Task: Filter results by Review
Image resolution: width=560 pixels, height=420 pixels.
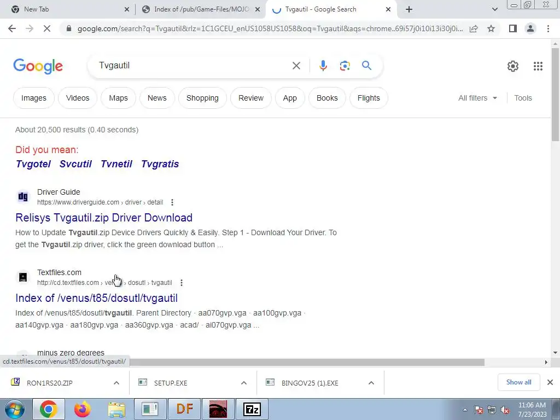Action: pos(250,98)
